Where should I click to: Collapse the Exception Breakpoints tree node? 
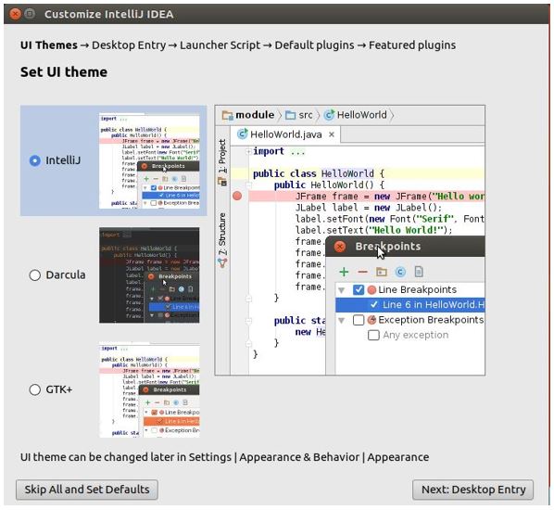click(341, 321)
